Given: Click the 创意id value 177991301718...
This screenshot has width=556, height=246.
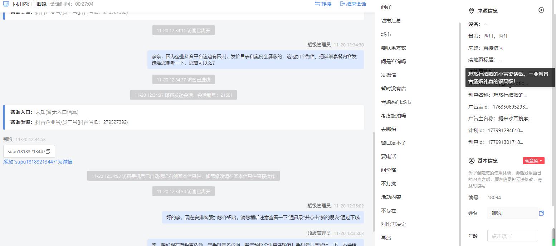Looking at the screenshot, I should point(506,142).
